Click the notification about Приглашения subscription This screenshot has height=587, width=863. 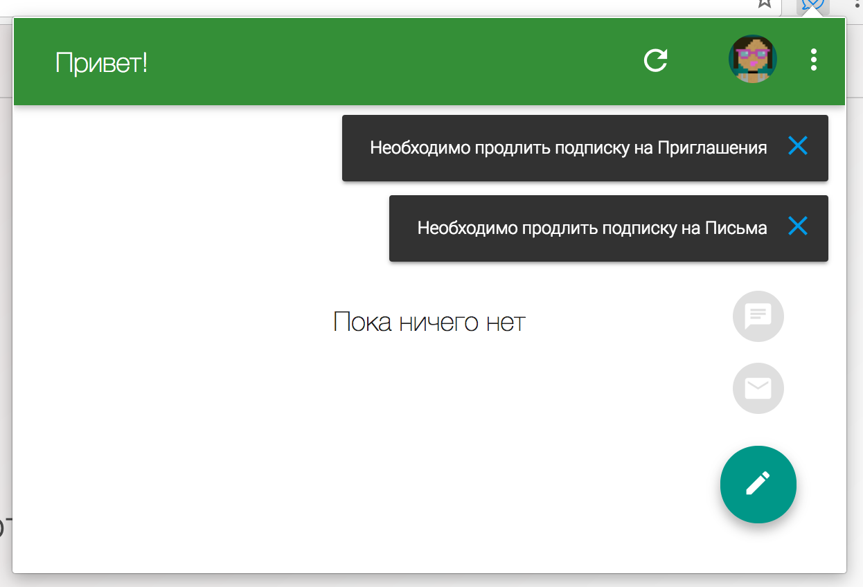click(568, 147)
